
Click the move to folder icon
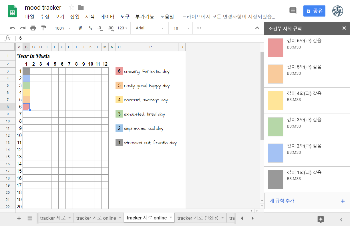tap(81, 7)
